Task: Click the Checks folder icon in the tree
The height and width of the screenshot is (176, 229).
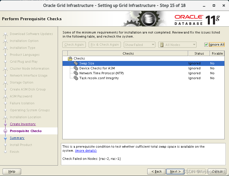Action: coord(70,58)
